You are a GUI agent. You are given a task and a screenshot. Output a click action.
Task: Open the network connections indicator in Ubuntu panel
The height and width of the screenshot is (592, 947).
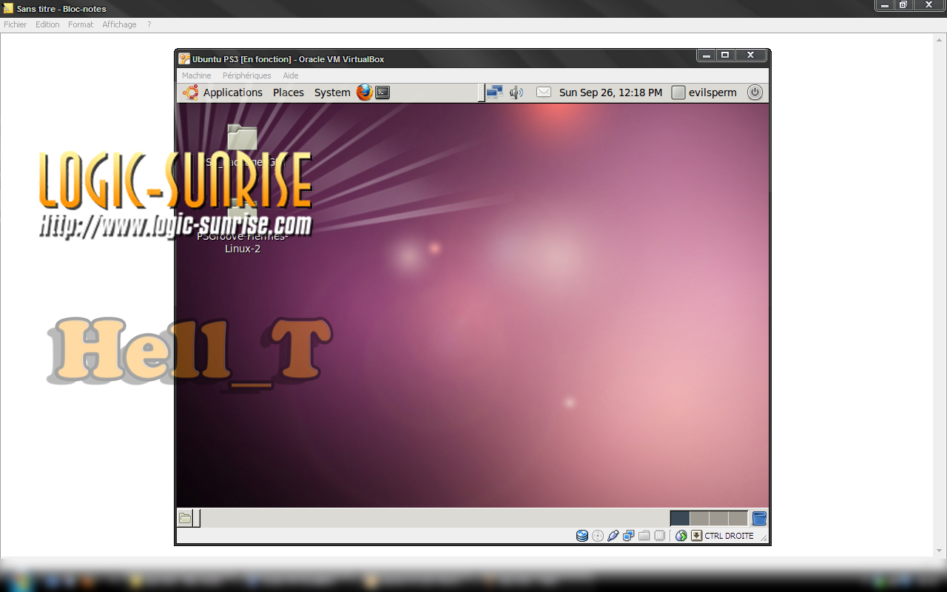click(494, 92)
